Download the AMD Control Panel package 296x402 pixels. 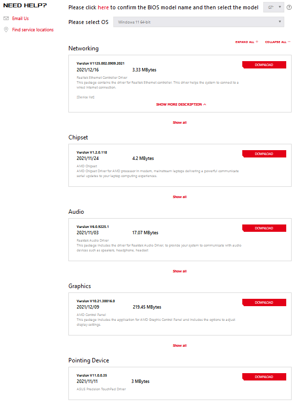click(x=264, y=303)
